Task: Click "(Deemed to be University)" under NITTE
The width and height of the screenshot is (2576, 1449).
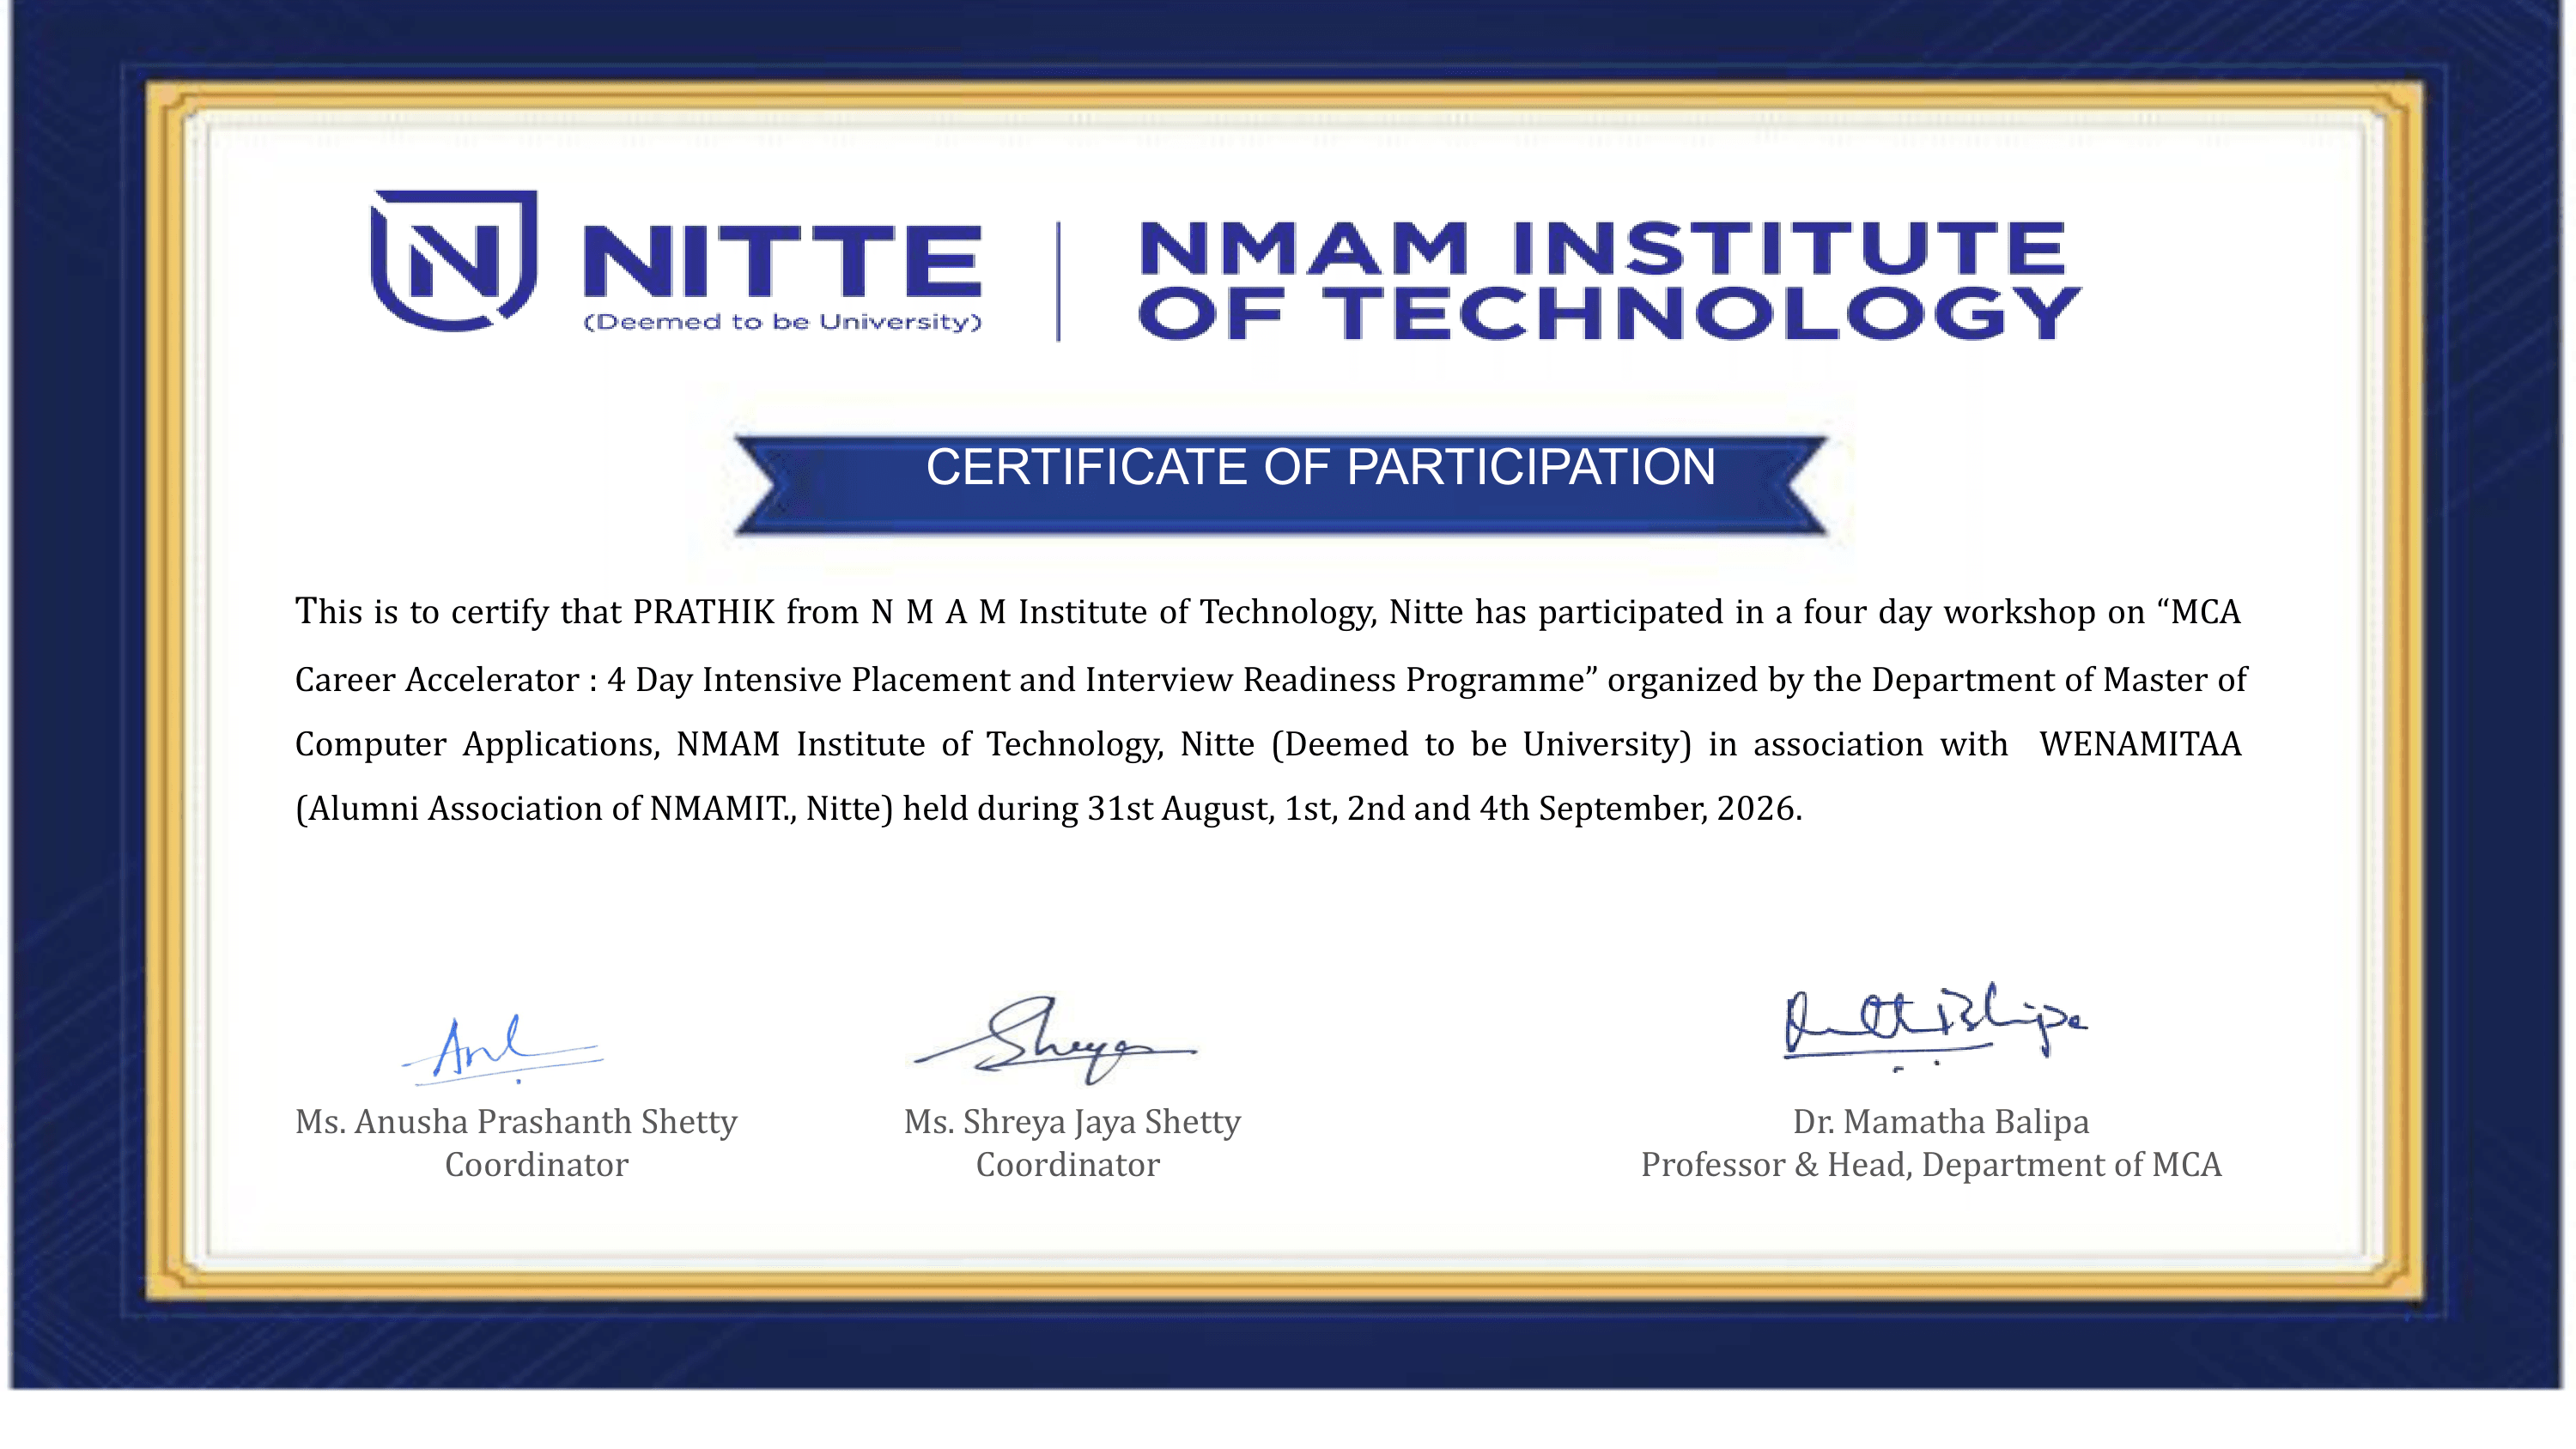Action: (783, 322)
